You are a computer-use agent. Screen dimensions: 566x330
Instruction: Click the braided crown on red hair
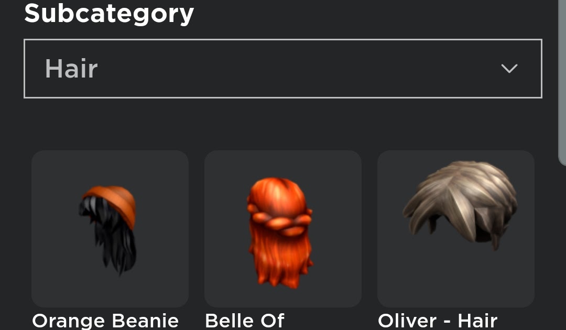point(280,223)
